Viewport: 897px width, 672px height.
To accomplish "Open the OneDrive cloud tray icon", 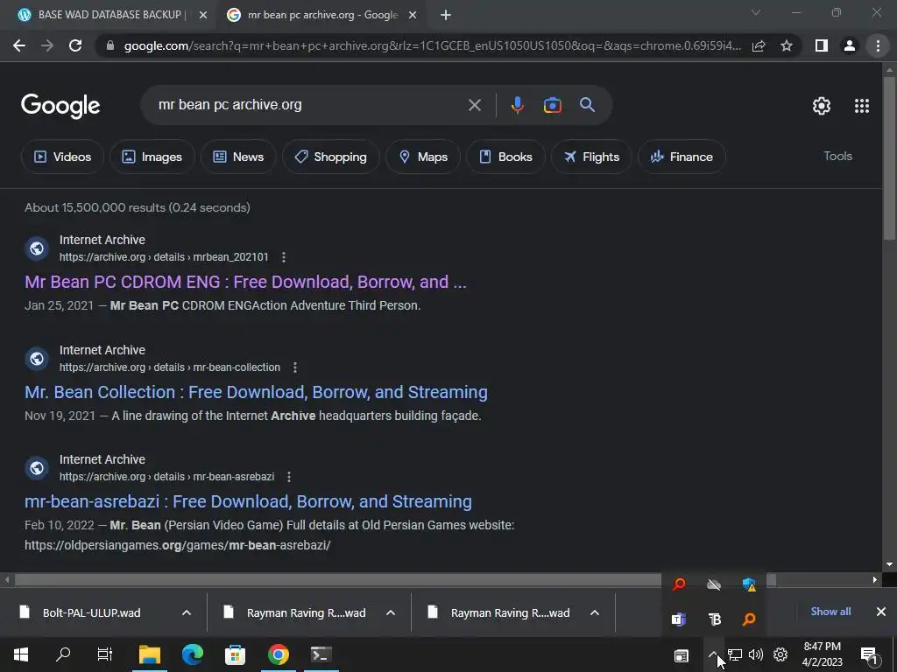I will 714,584.
